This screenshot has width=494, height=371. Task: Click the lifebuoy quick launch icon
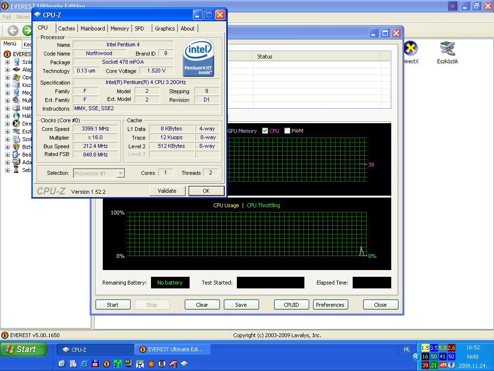[162, 364]
